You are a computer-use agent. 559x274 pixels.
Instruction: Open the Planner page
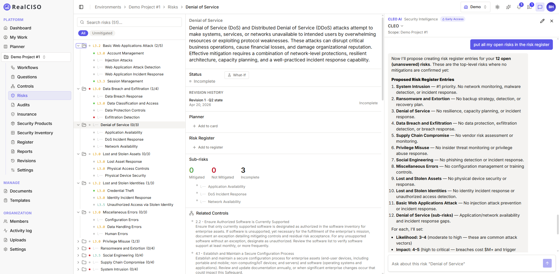(x=17, y=47)
